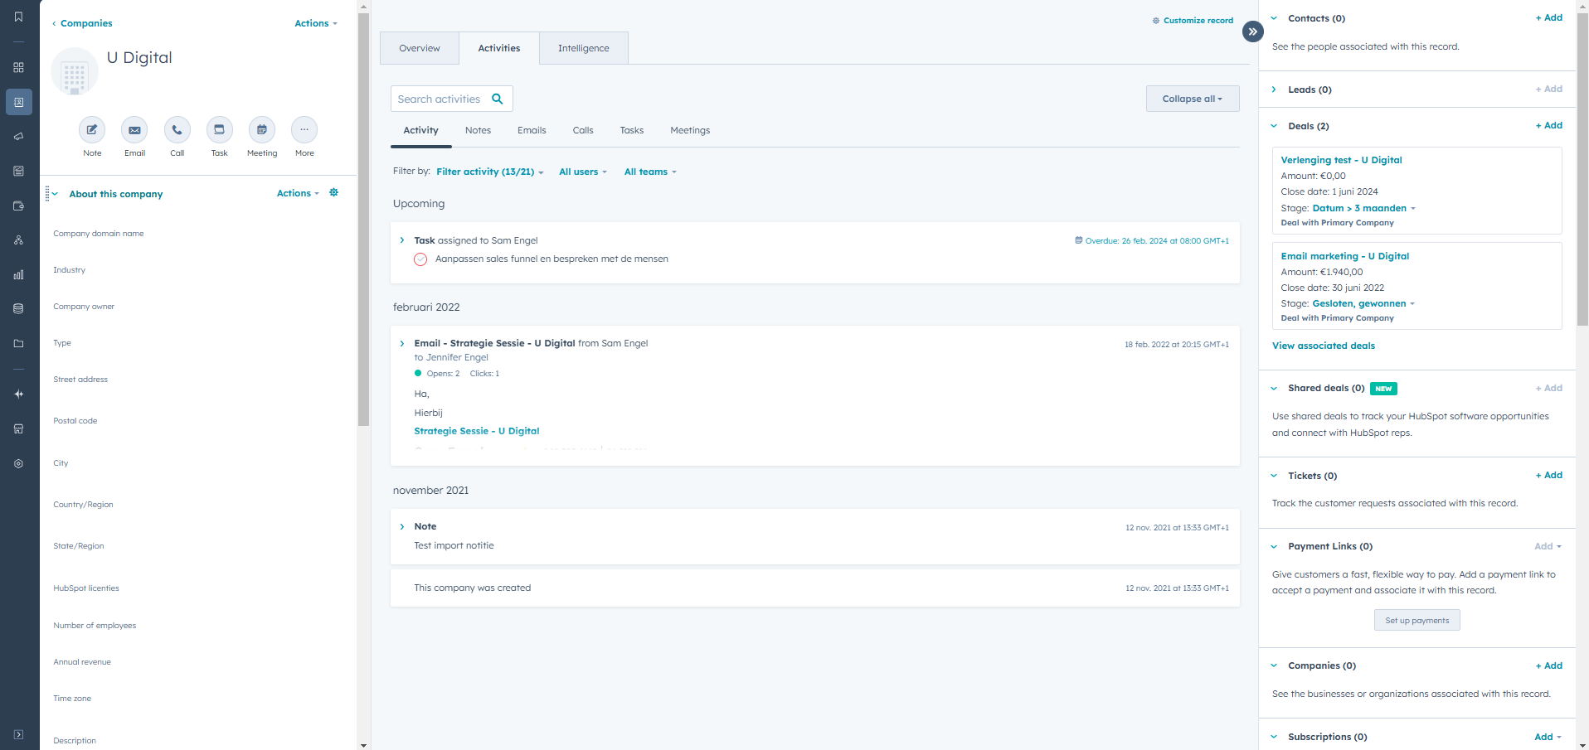Switch to the Tasks activity tab

point(632,130)
